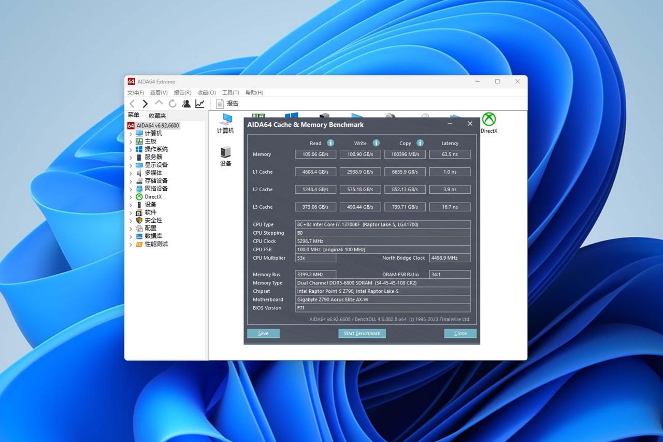Expand the 计算机 tree node
Viewport: 663px width, 442px height.
(x=131, y=134)
